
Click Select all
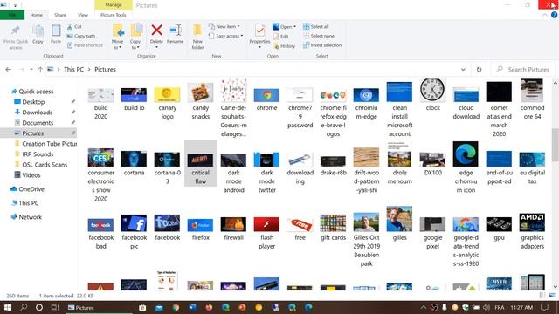[316, 26]
